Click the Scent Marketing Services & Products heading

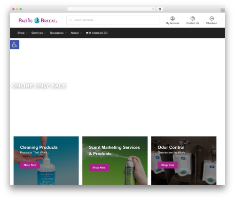(x=114, y=151)
